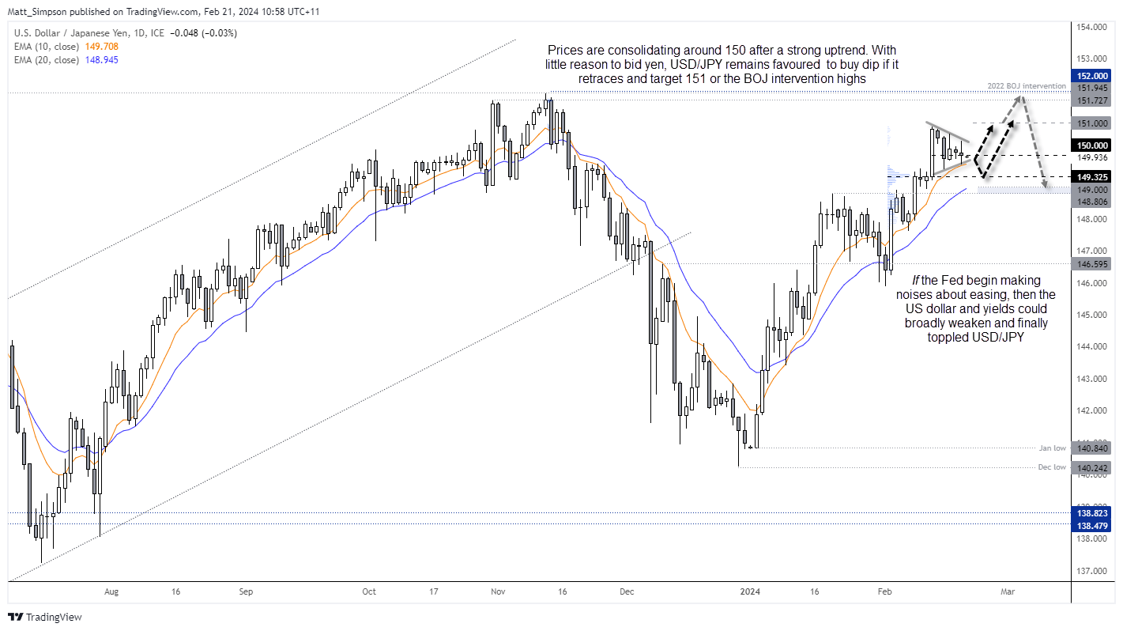Click the 138.823 price label
Image resolution: width=1123 pixels, height=631 pixels.
[1091, 513]
